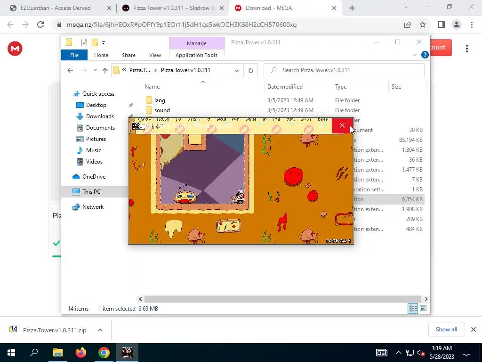Reload the MEGA page
Viewport: 482px width, 362px height.
click(40, 25)
